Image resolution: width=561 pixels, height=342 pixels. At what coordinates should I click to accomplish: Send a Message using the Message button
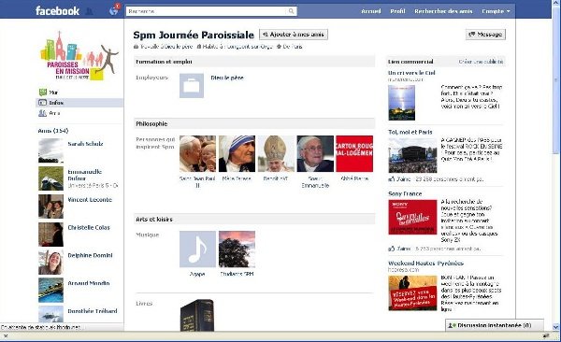[x=485, y=35]
